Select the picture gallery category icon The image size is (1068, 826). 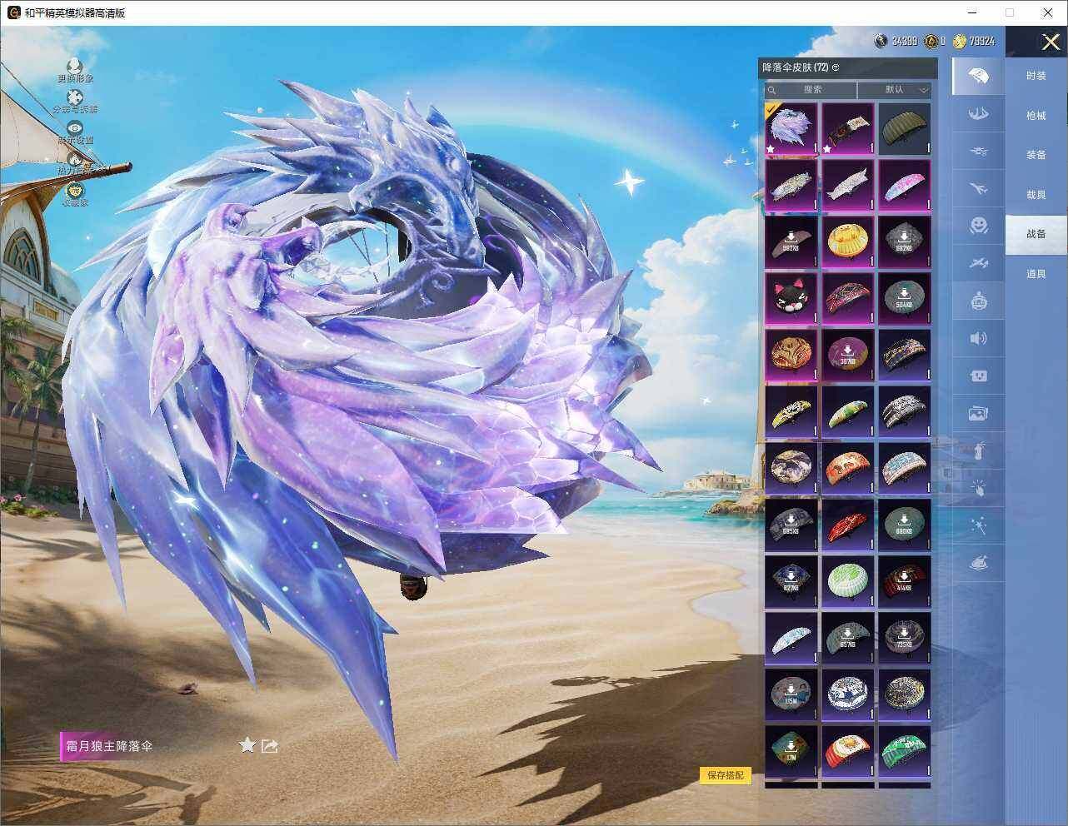coord(979,413)
